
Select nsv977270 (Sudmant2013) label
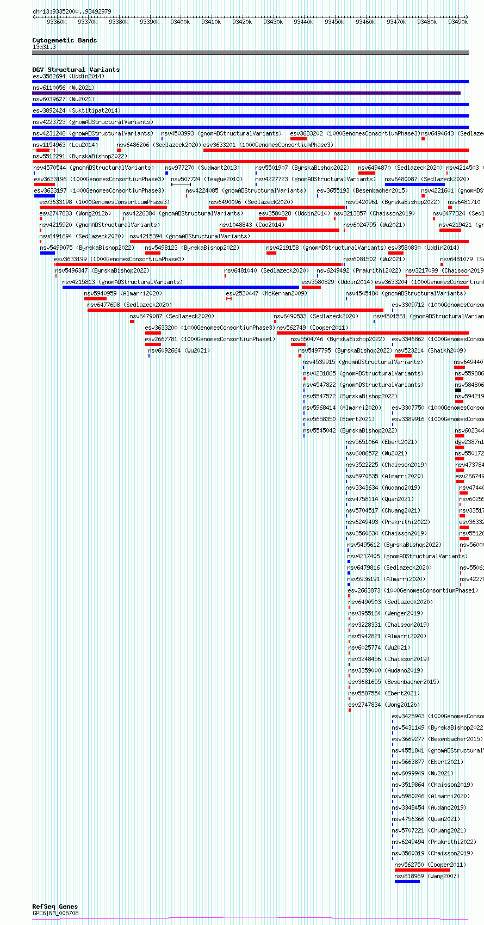[x=202, y=168]
